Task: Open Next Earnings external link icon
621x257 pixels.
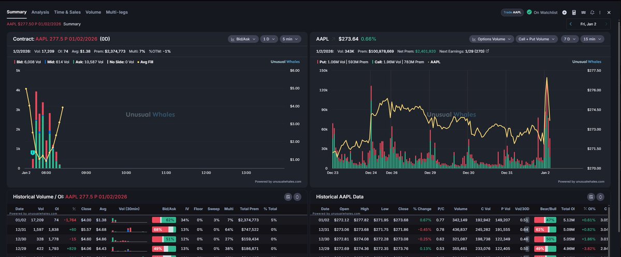Action: 487,51
